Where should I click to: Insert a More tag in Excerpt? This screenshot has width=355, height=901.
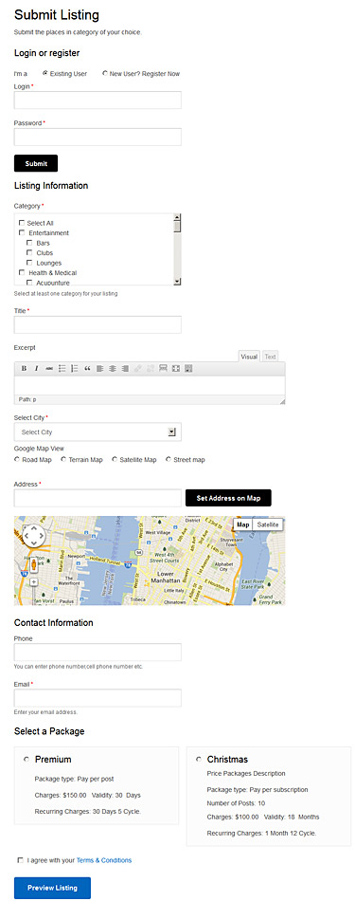pyautogui.click(x=163, y=368)
